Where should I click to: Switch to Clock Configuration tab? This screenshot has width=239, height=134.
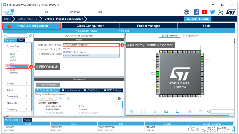pyautogui.click(x=91, y=26)
